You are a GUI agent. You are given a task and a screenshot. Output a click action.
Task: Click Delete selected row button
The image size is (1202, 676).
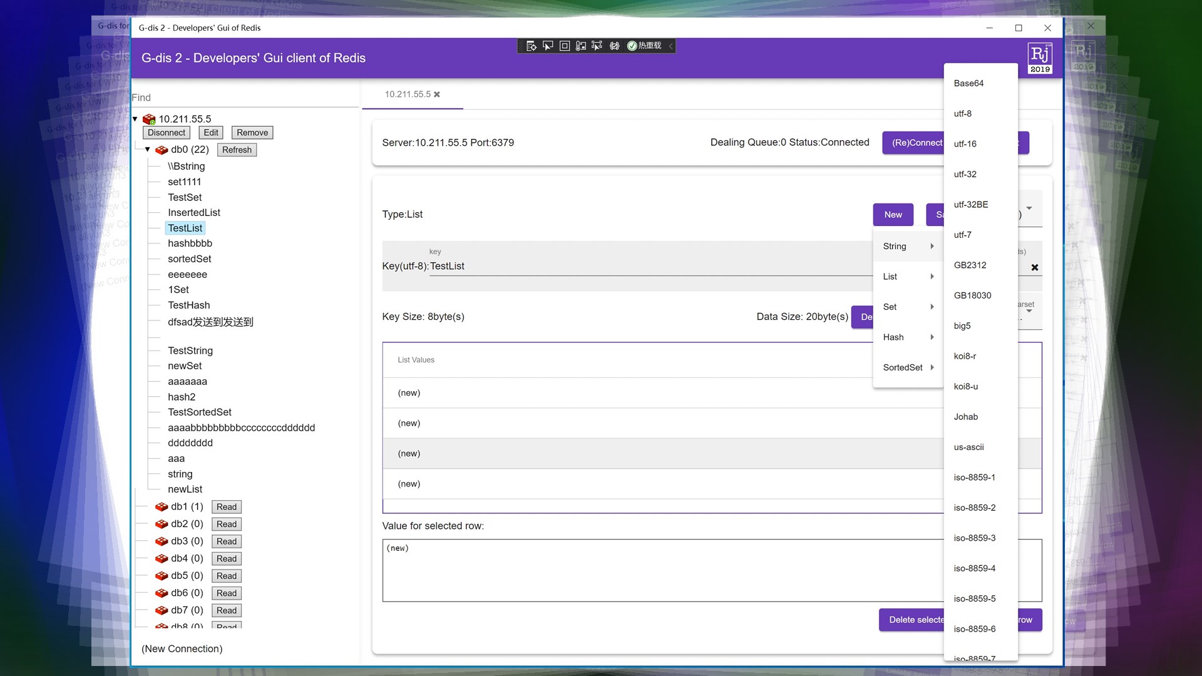[x=912, y=620]
